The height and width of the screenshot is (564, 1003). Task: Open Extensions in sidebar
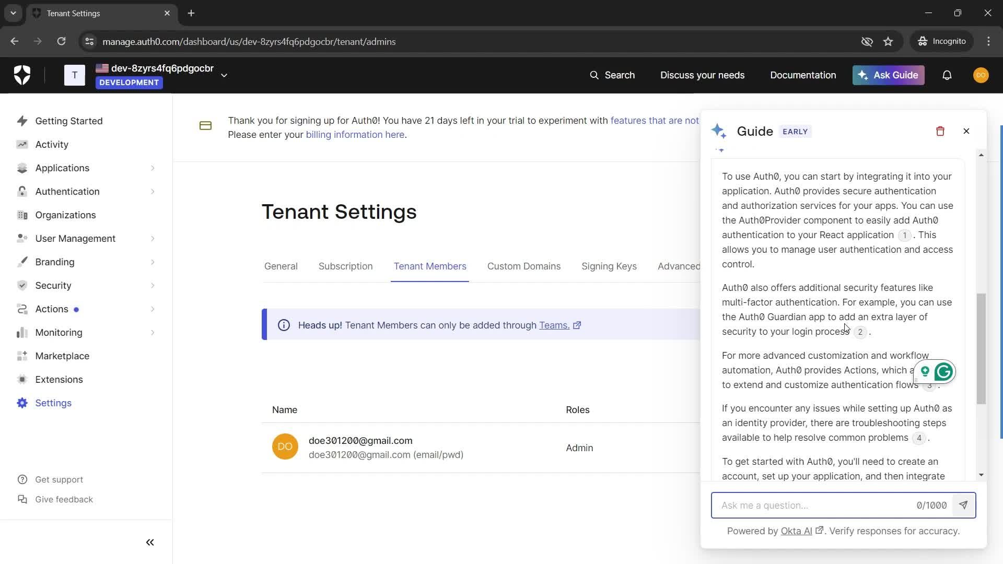coord(59,379)
